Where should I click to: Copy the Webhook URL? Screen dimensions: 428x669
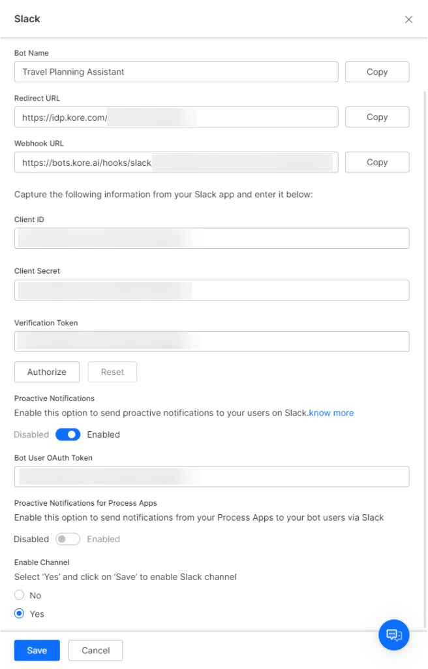coord(377,162)
